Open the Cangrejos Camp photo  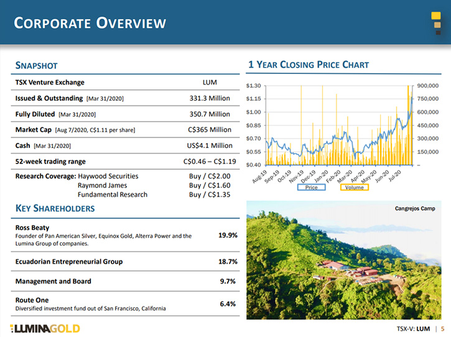[344, 260]
